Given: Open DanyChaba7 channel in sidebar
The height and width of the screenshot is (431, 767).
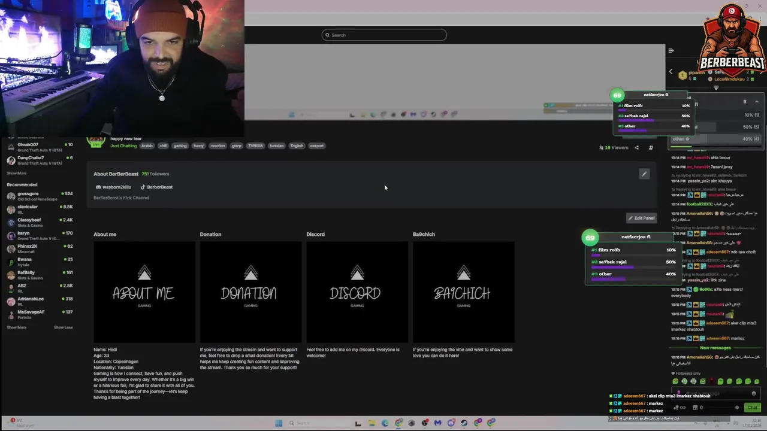Looking at the screenshot, I should pos(40,160).
